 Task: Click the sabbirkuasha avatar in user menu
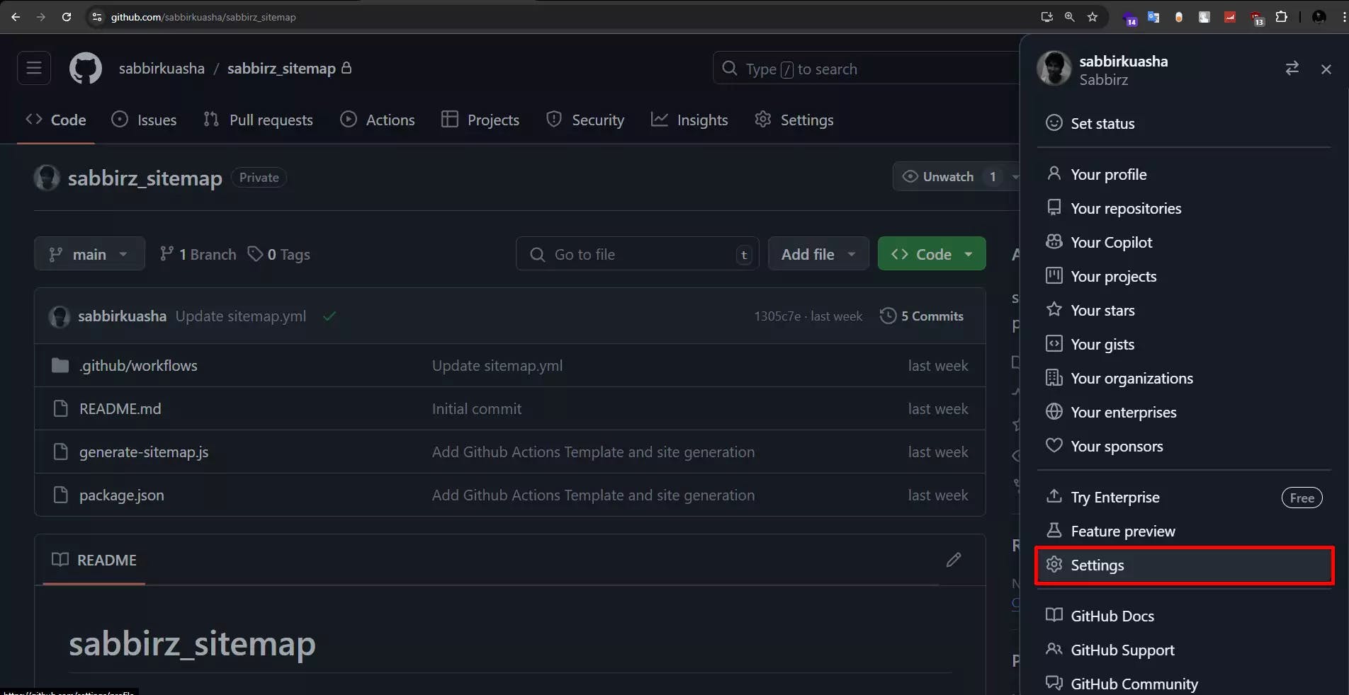pyautogui.click(x=1054, y=69)
